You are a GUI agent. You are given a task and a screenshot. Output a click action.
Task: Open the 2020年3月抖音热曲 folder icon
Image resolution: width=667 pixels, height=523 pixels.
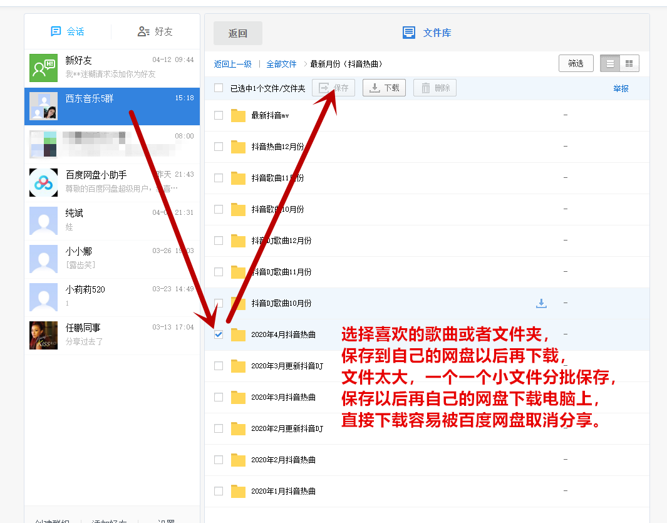tap(238, 397)
